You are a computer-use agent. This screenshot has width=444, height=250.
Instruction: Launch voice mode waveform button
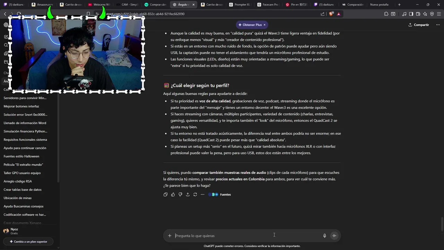click(334, 236)
